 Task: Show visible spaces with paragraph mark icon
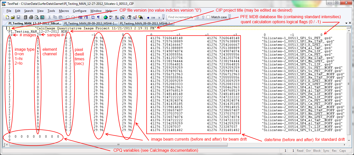tap(98, 17)
